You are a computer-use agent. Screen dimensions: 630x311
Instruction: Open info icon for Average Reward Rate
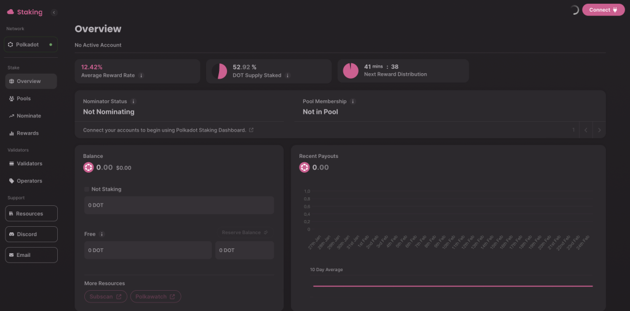coord(141,75)
